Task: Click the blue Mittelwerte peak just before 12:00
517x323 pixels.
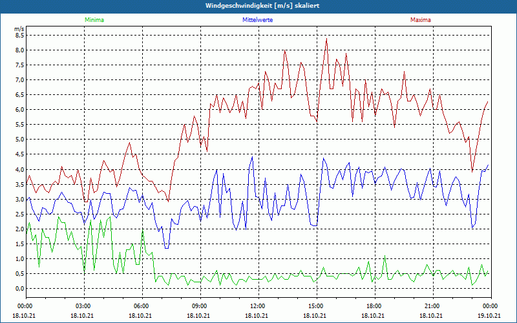Action: (x=252, y=157)
